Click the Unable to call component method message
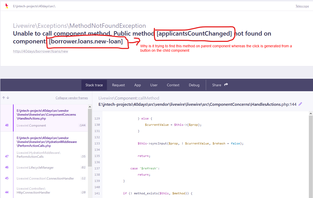The width and height of the screenshot is (313, 198). [142, 37]
